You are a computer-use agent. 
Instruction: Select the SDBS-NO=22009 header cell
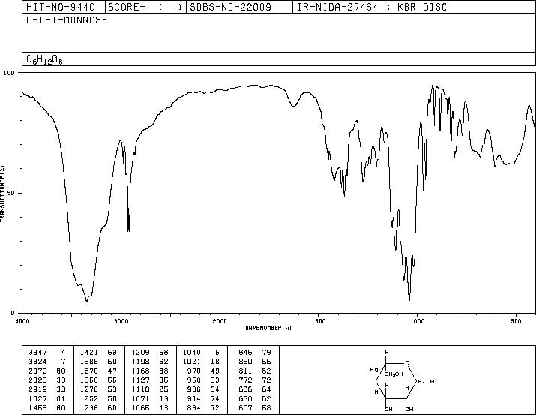point(239,7)
